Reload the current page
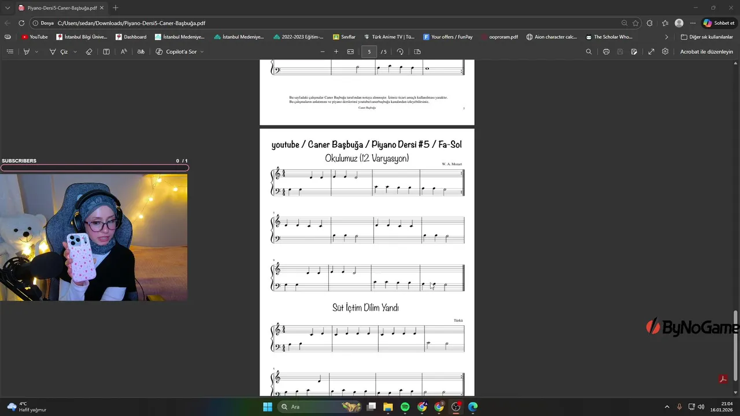 (x=21, y=23)
